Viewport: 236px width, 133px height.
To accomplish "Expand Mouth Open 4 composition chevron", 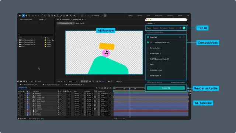I will click(x=184, y=76).
